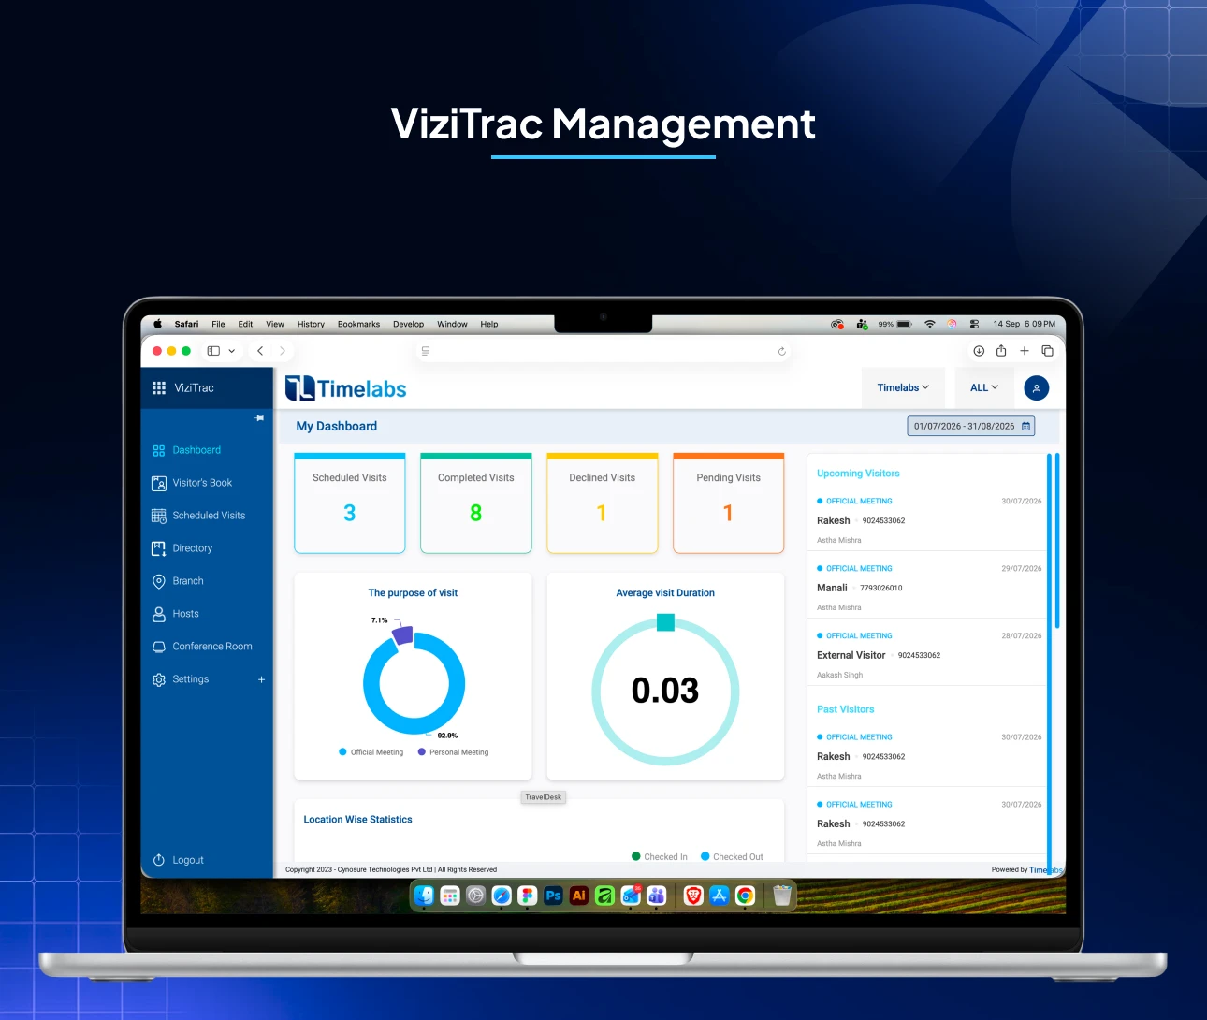Open the Apple menu
1207x1020 pixels.
pyautogui.click(x=157, y=325)
